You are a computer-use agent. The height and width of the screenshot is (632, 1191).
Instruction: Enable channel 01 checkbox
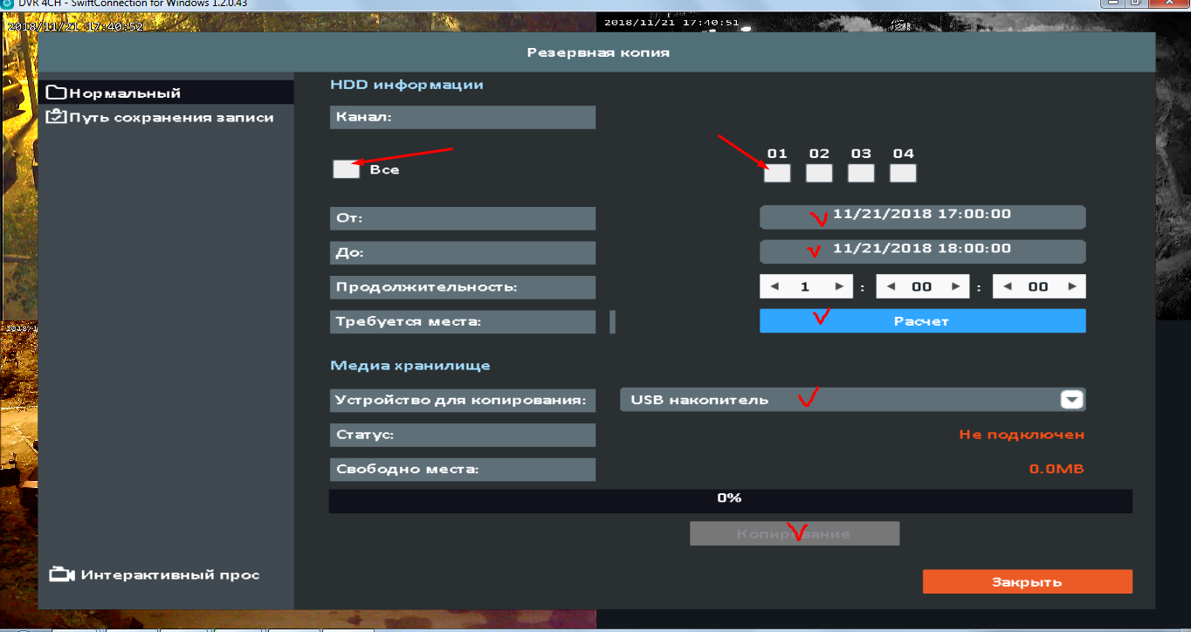tap(777, 173)
